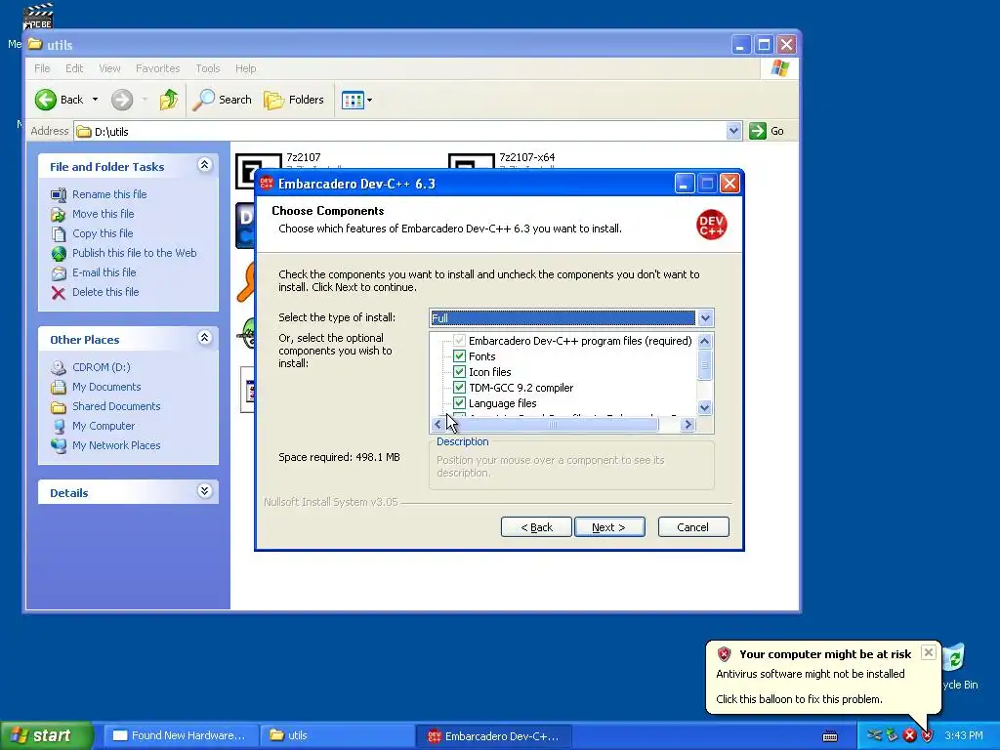This screenshot has height=750, width=1000.
Task: Click the Windows flag logo in utils window
Action: coord(779,68)
